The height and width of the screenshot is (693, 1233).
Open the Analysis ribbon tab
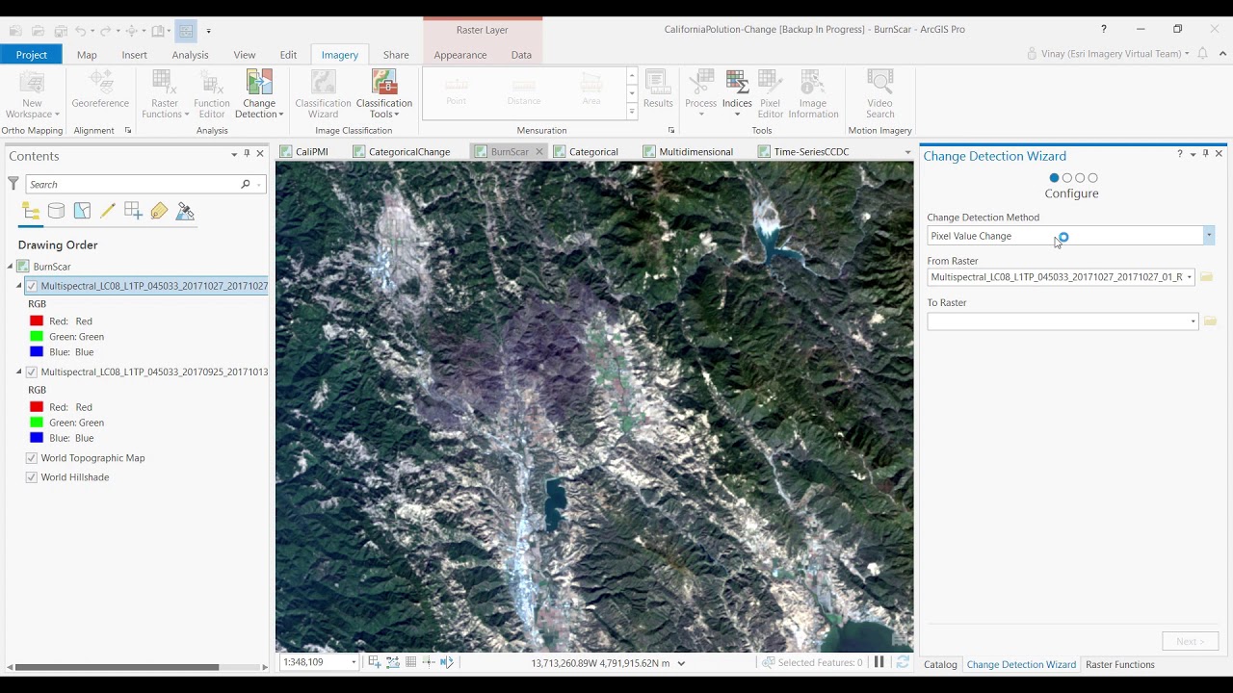tap(190, 55)
